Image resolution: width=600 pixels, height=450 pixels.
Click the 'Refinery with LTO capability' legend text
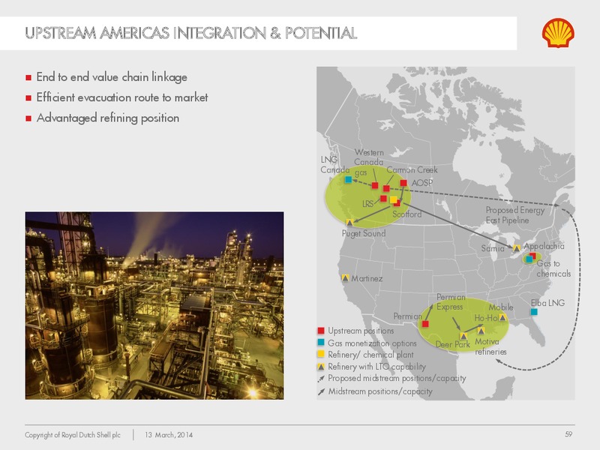[377, 367]
